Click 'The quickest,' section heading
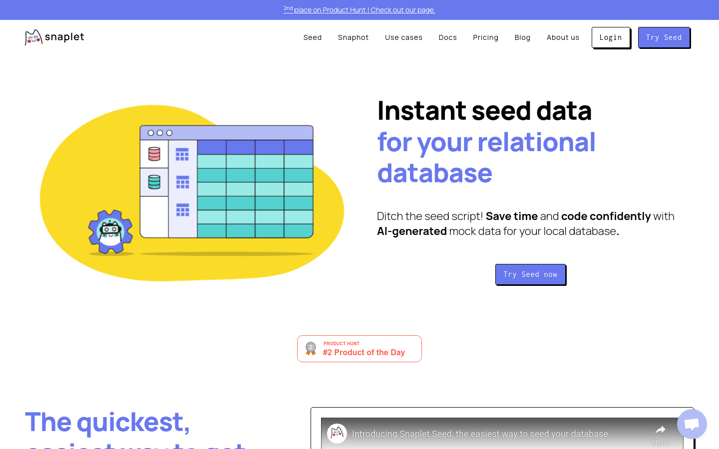This screenshot has height=449, width=719. click(x=107, y=422)
